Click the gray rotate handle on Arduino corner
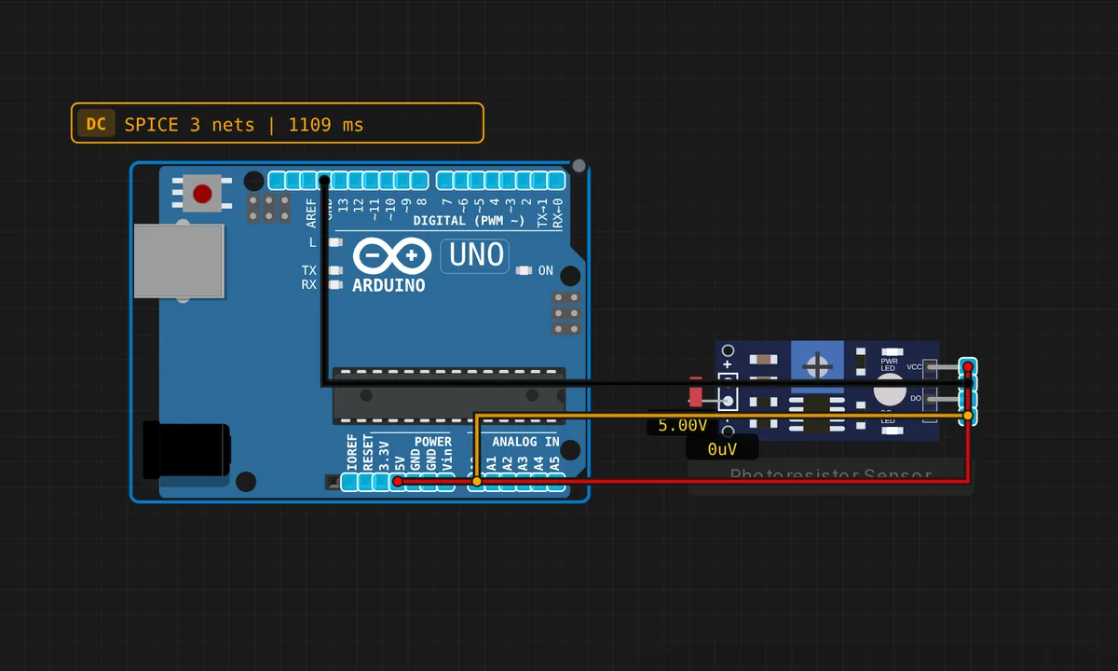The image size is (1118, 671). [x=579, y=166]
